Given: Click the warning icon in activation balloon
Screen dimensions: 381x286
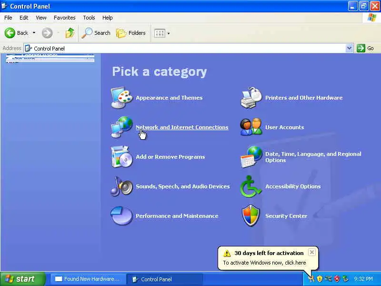Looking at the screenshot, I should [x=227, y=253].
